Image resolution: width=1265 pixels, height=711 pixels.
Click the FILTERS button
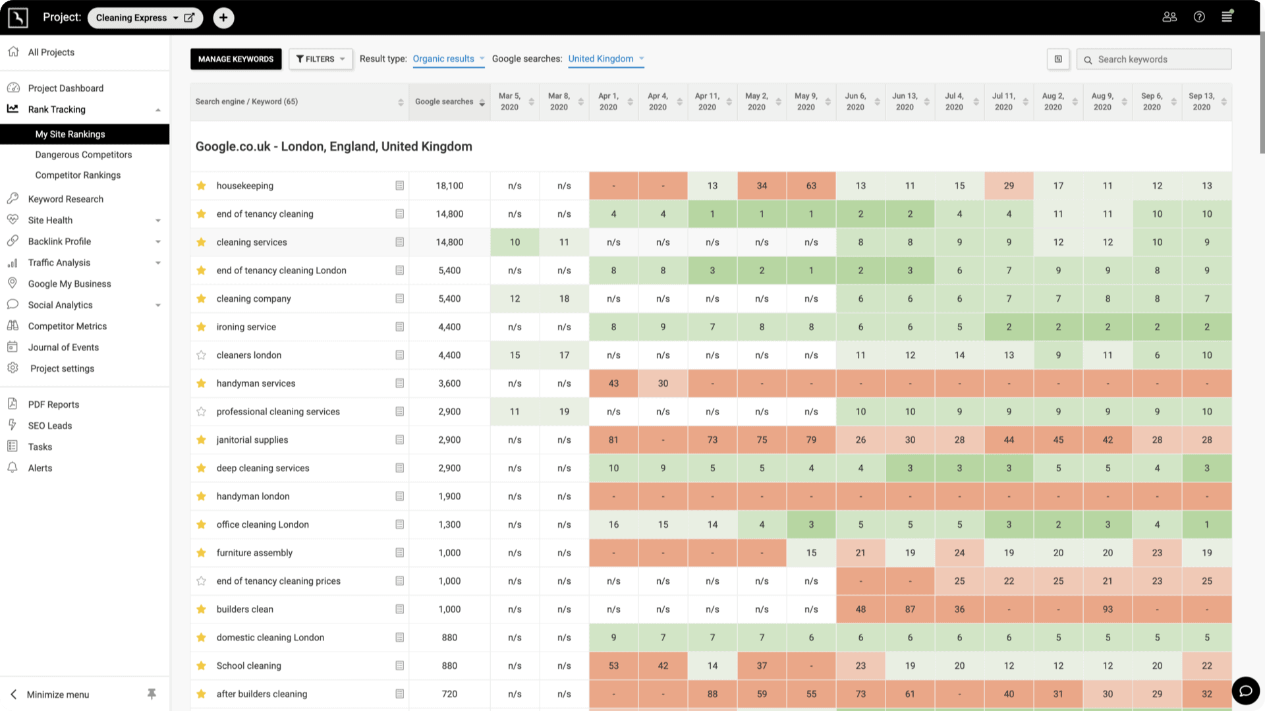point(320,59)
